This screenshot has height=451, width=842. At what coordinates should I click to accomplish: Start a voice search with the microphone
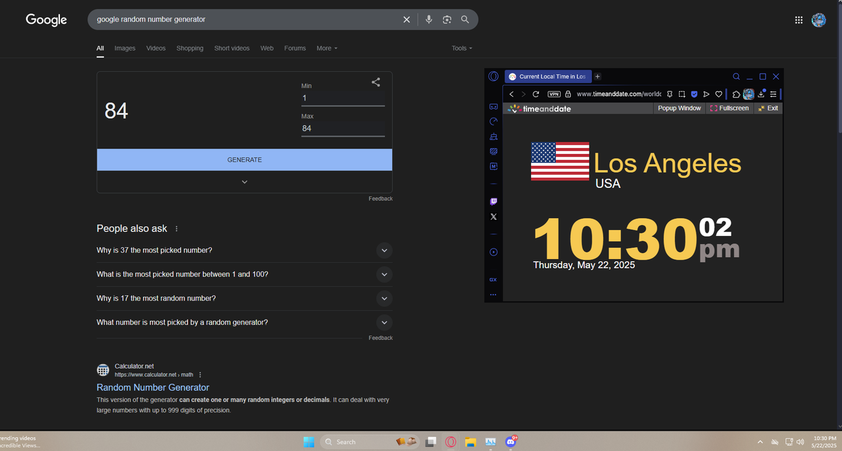(x=429, y=20)
